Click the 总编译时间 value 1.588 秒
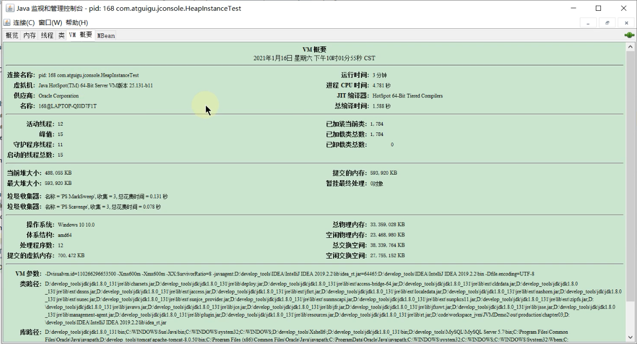 (x=382, y=106)
